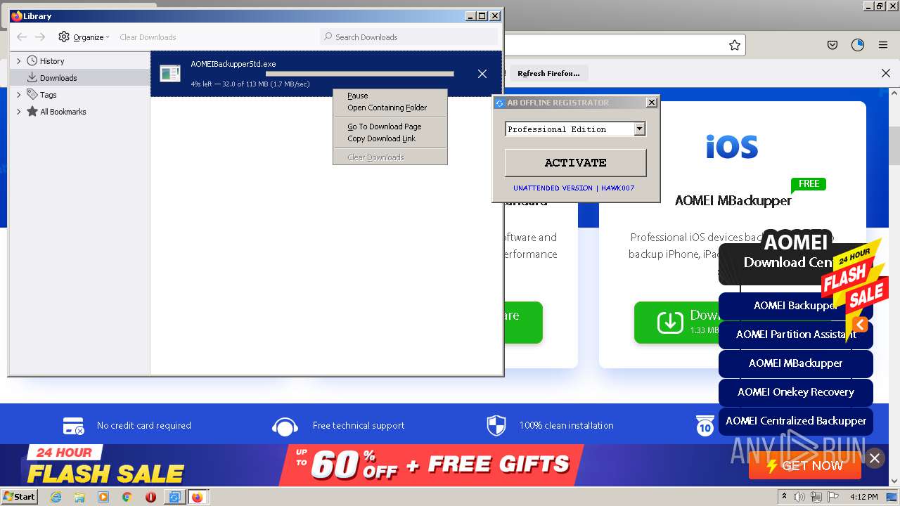Expand the All Bookmarks tree node

19,112
